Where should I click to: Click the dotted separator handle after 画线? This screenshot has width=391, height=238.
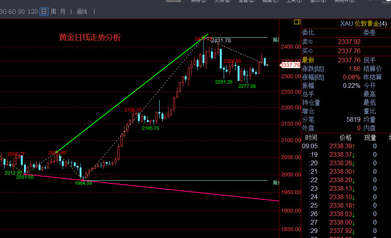[x=92, y=12]
